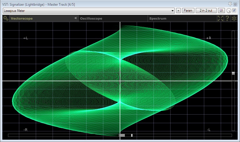Click the vertical slider handle on right

pyautogui.click(x=233, y=73)
